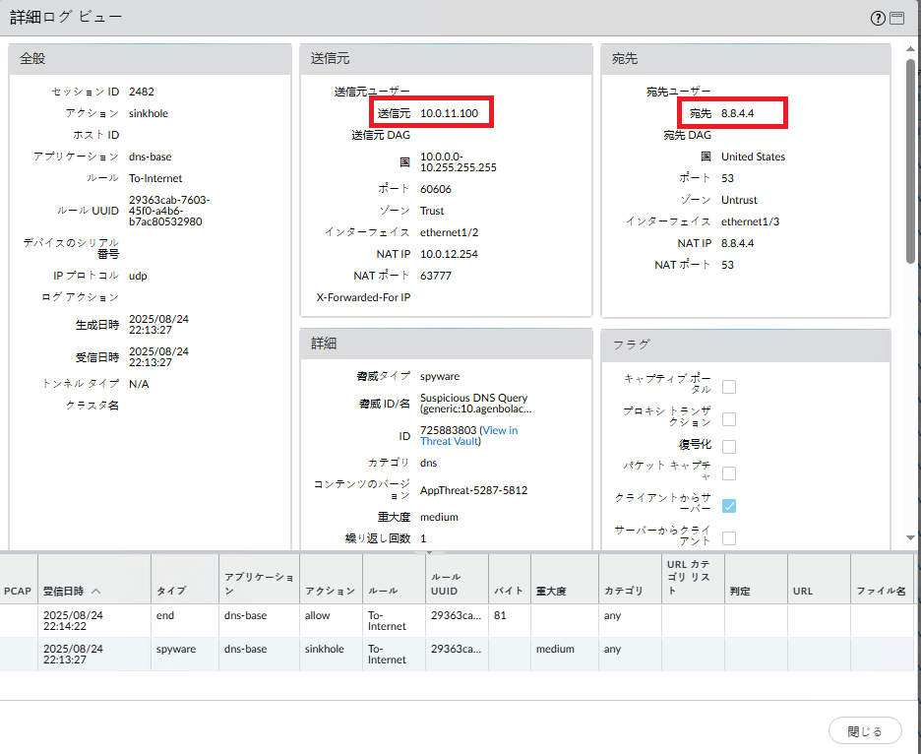Toggle the パケット キャプチャ checkbox

pos(729,472)
